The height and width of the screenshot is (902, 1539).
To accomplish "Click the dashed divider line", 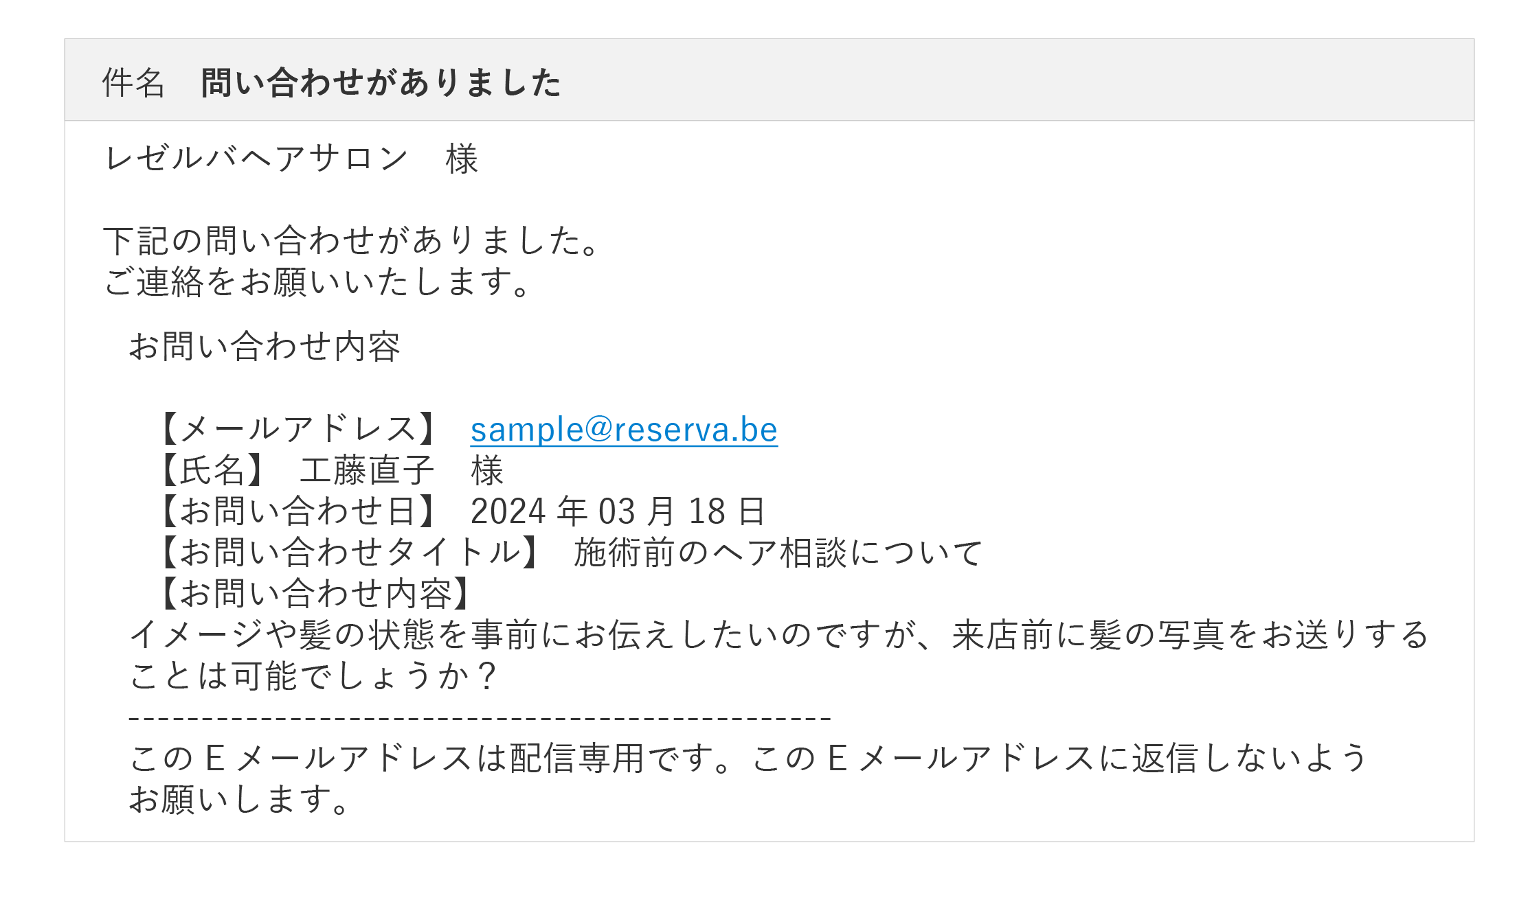I will [x=480, y=718].
